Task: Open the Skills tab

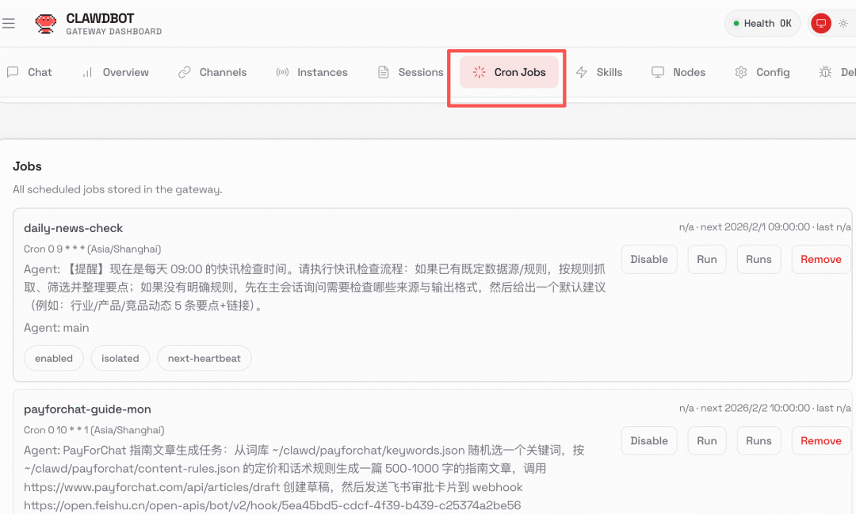Action: point(599,72)
